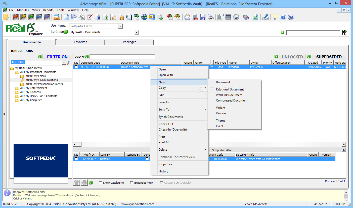This screenshot has height=208, width=353.
Task: Click the fax document toolbar icon
Action: 195,17
